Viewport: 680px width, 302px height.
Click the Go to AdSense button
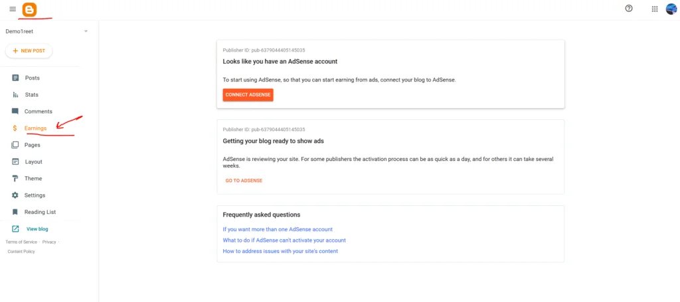click(x=244, y=180)
